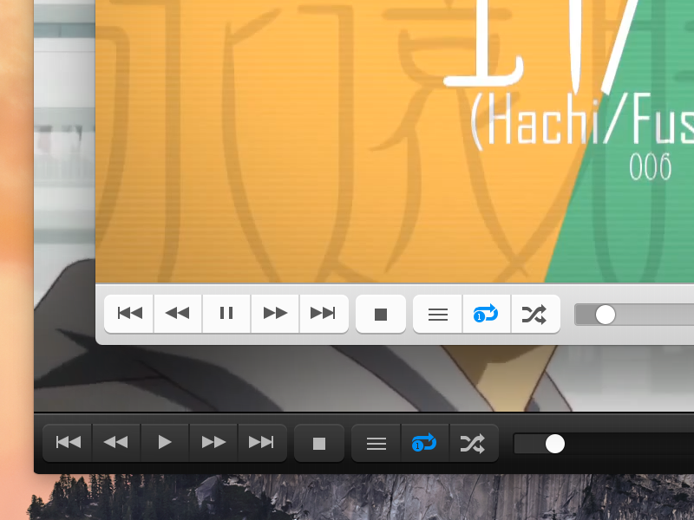Open playlist in the light player
This screenshot has width=694, height=520.
click(438, 314)
